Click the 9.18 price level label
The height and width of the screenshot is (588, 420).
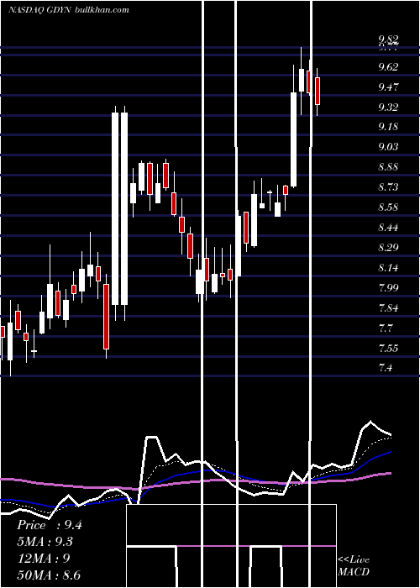pos(388,126)
